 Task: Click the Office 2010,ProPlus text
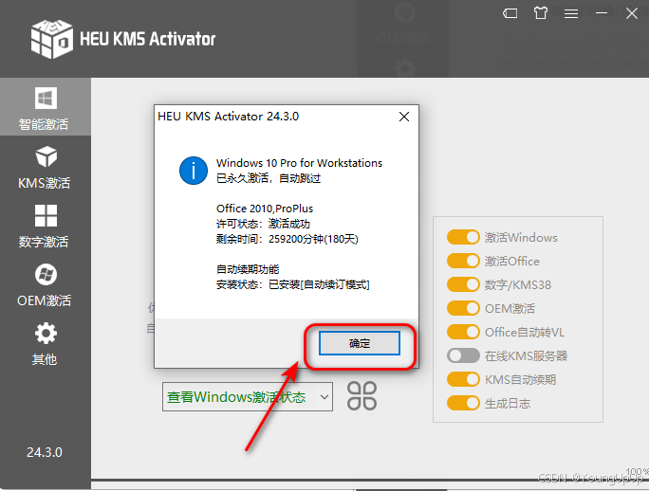[x=265, y=209]
